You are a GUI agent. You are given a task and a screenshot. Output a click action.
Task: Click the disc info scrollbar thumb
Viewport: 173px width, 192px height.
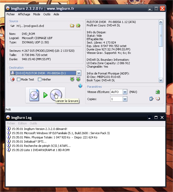[x=161, y=35]
